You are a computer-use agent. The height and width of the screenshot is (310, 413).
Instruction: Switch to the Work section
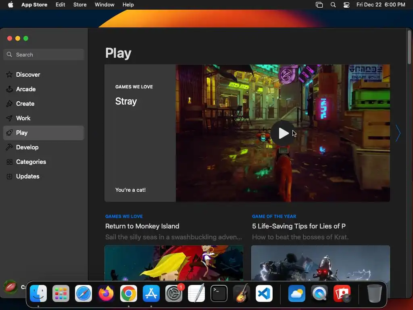pyautogui.click(x=44, y=118)
